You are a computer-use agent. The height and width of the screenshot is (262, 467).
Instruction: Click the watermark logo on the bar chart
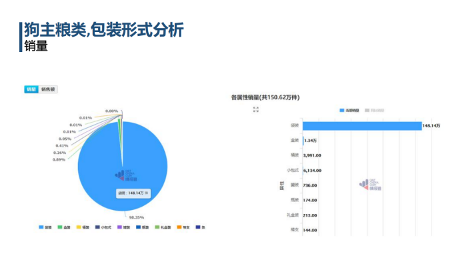(370, 185)
